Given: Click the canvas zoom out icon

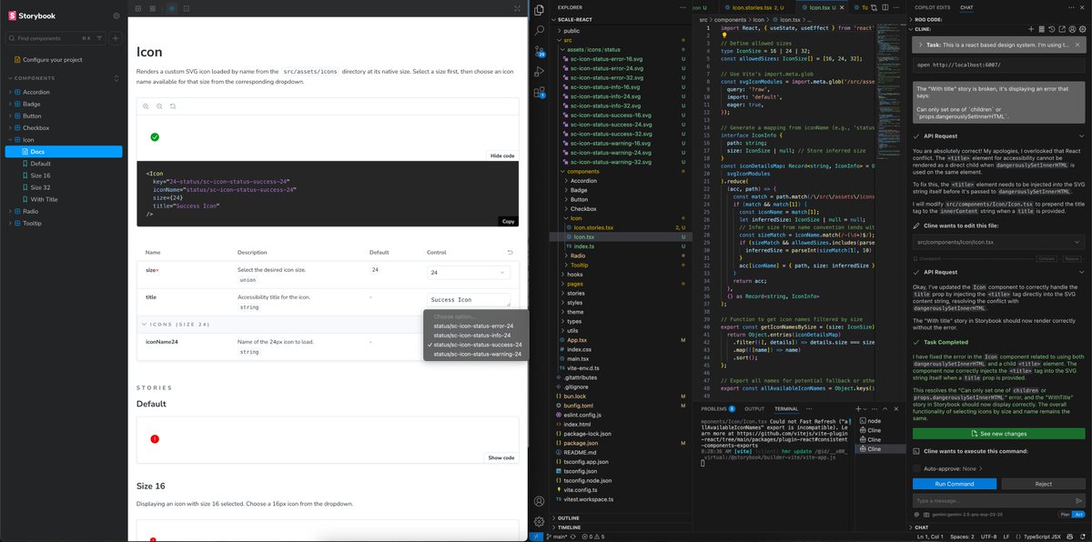Looking at the screenshot, I should (159, 106).
